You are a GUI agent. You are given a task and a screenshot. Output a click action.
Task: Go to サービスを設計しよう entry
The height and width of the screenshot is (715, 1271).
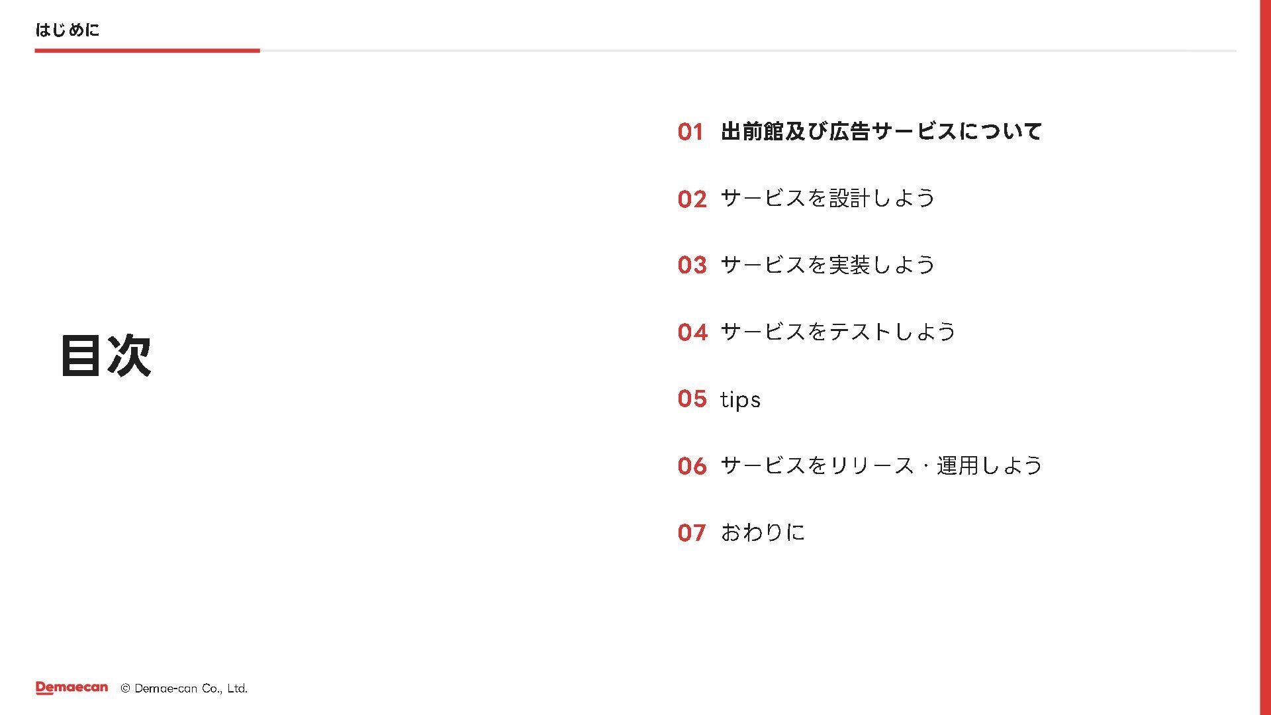click(x=827, y=198)
